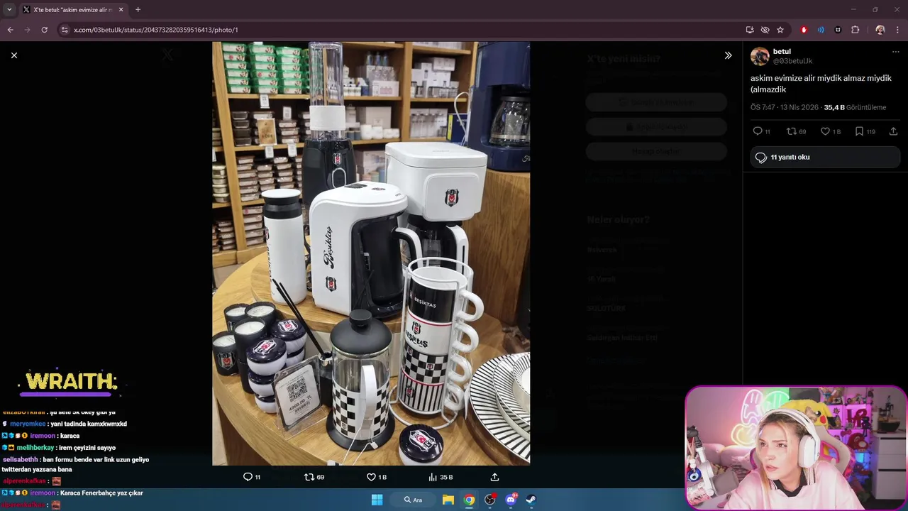Click the retweet icon below the photo

click(309, 477)
